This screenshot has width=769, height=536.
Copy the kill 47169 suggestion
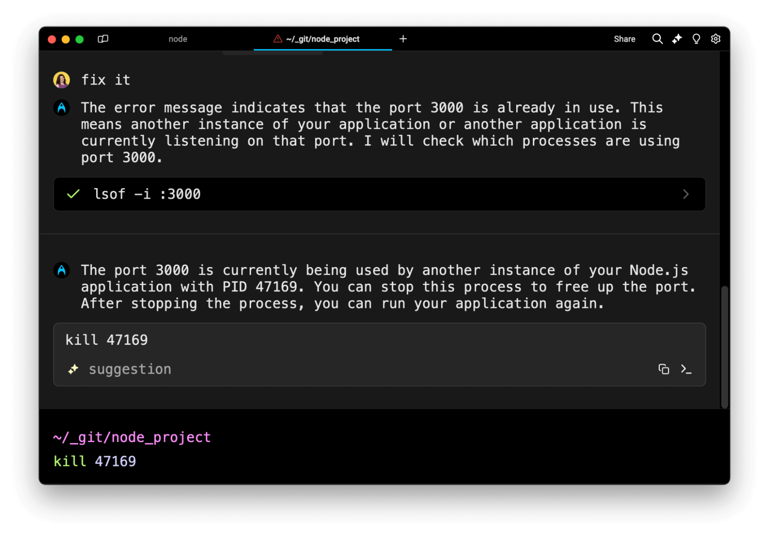664,369
